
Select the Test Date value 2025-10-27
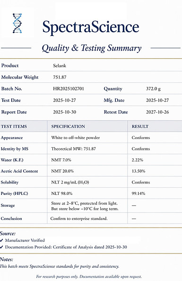coord(64,100)
